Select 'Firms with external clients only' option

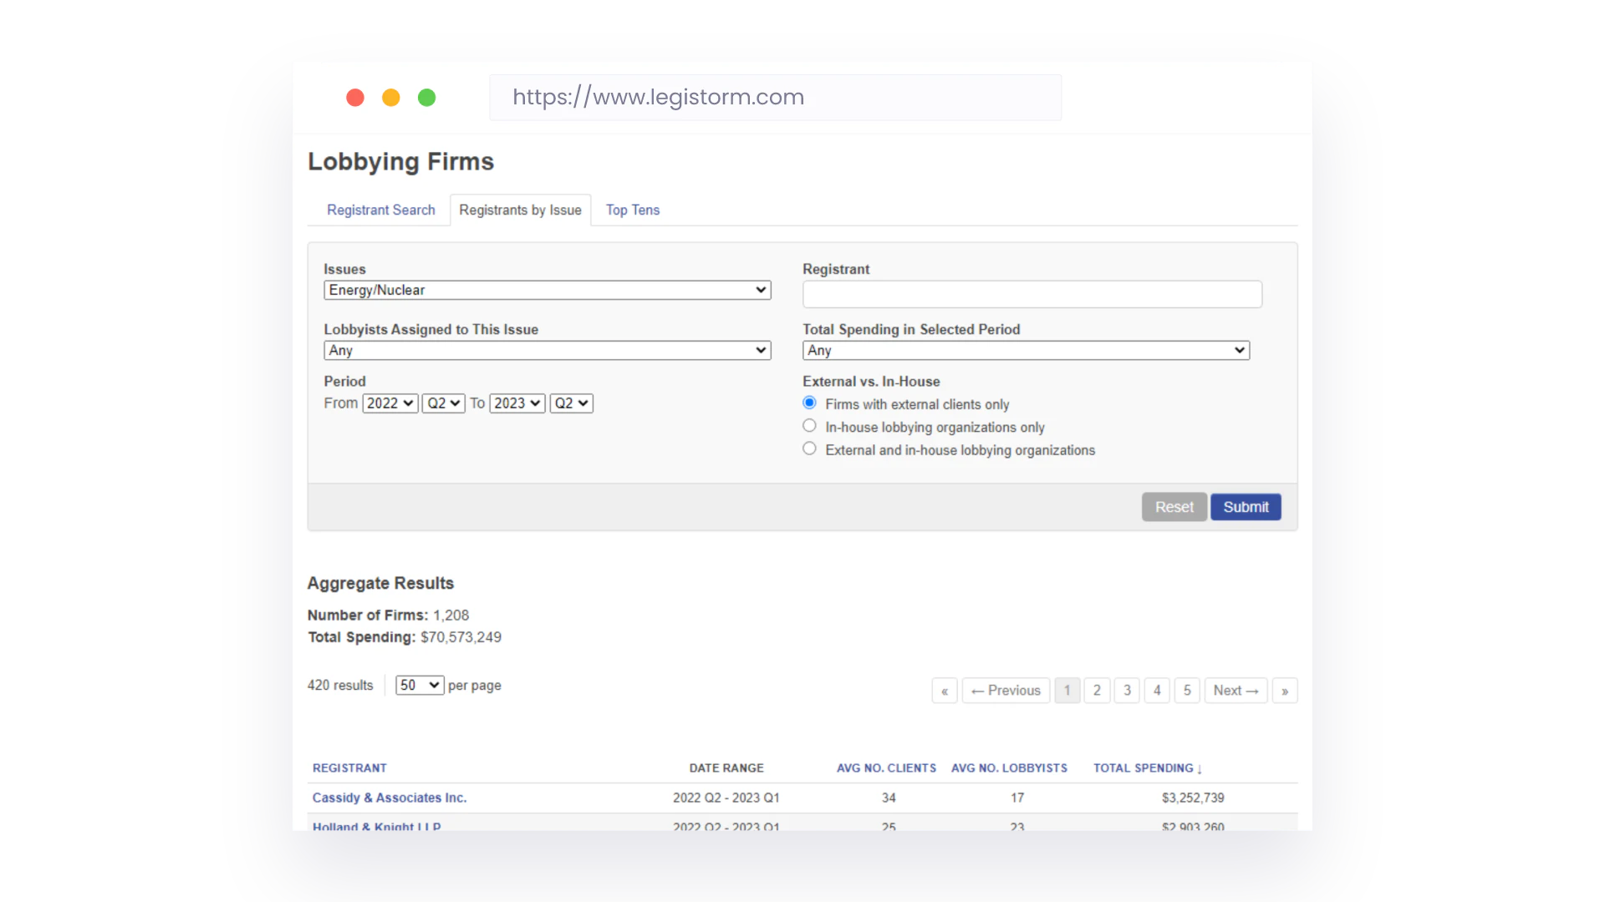[x=809, y=402]
